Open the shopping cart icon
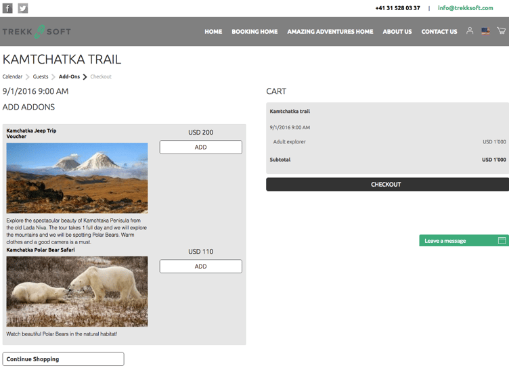Screen dimensions: 509x368 pos(501,31)
